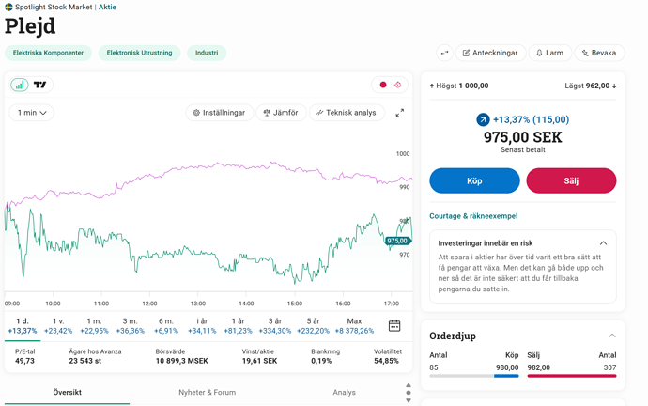The image size is (648, 406).
Task: Click the scroll up arrow
Action: [x=409, y=385]
